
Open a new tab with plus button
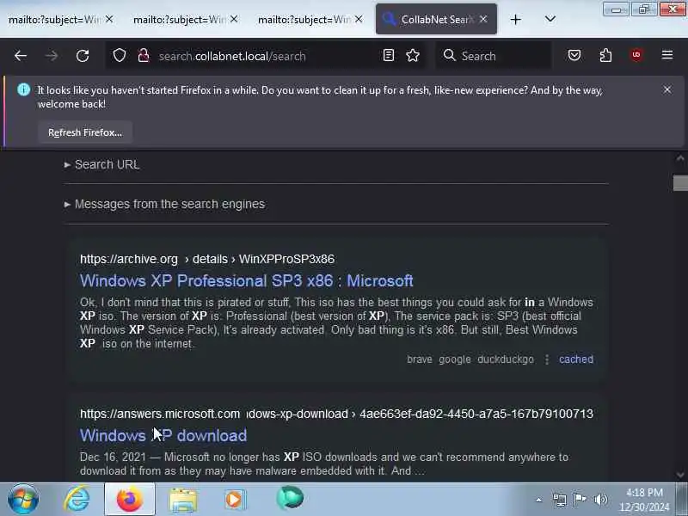(515, 19)
